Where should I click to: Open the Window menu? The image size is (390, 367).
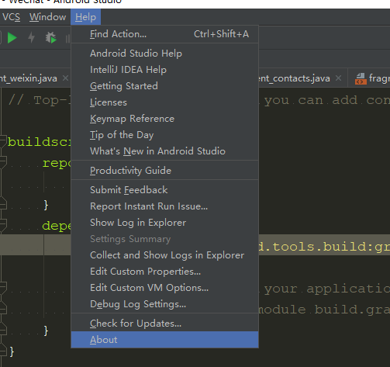[x=47, y=17]
